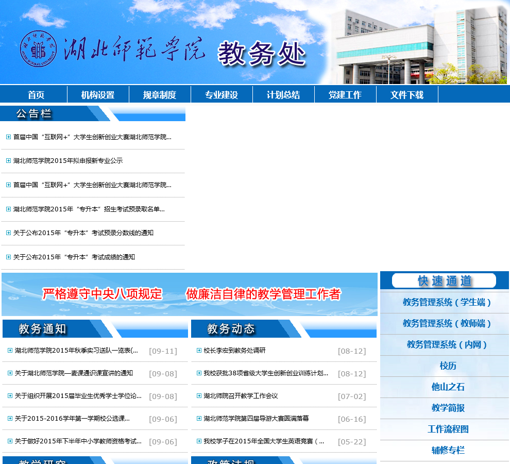Open announcement 湖北师范学院2015年拟申报新专业公示

68,160
